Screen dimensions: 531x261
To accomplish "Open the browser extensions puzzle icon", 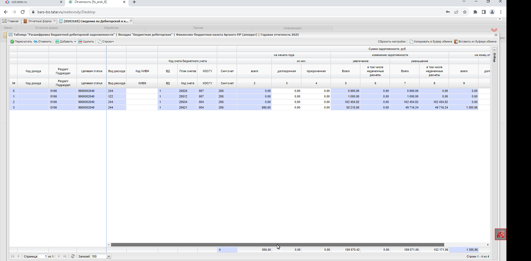I will (x=475, y=12).
